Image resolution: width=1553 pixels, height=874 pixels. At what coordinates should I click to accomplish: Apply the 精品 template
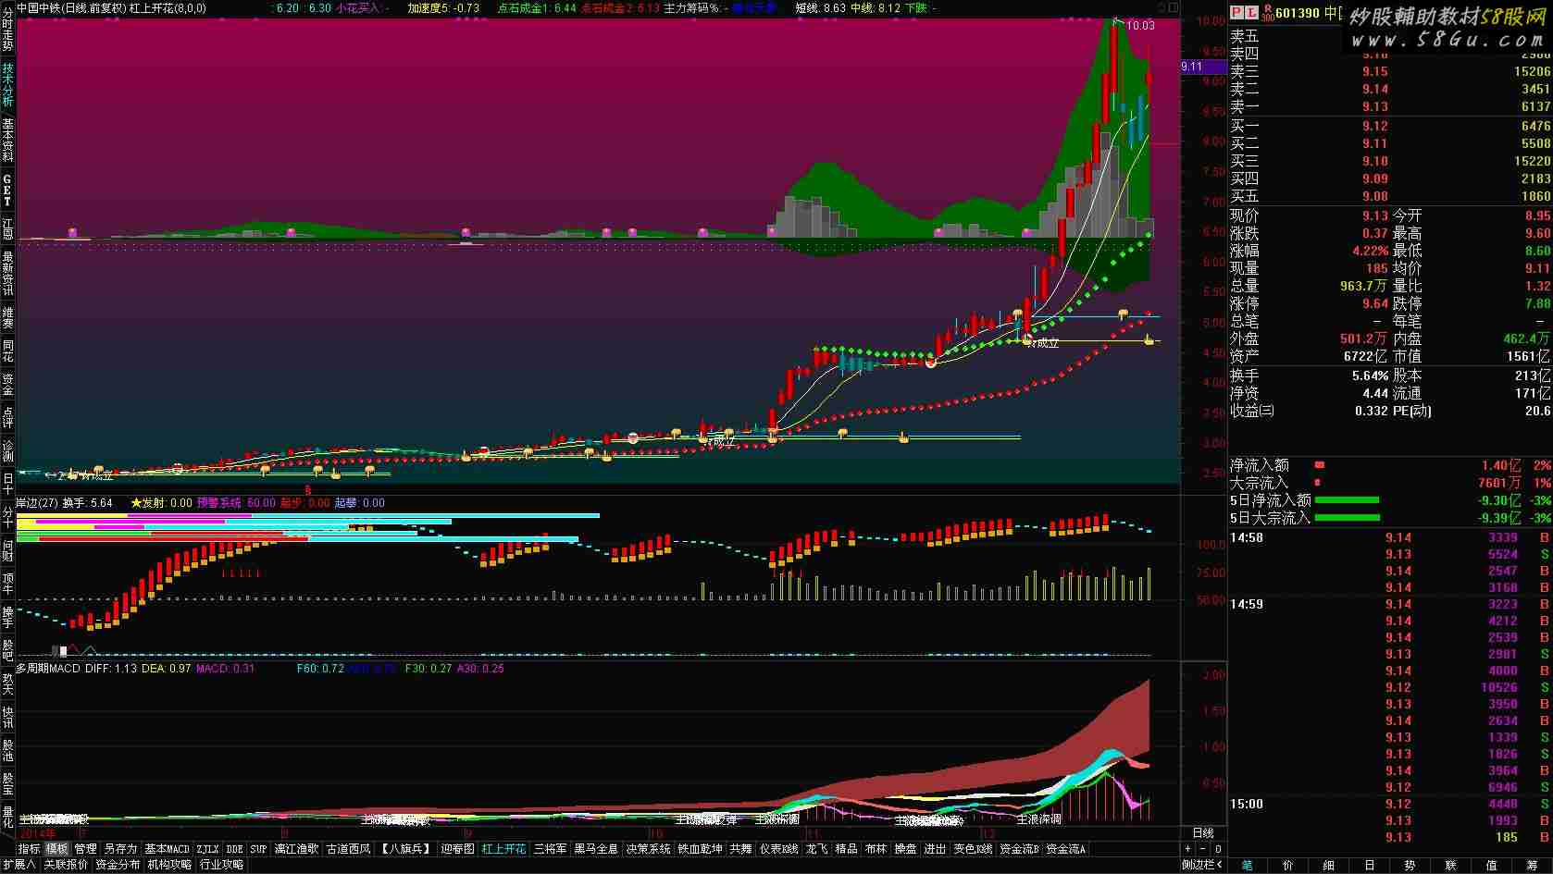tap(846, 848)
